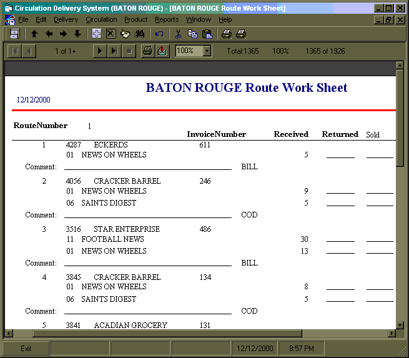The height and width of the screenshot is (358, 409).
Task: Open the Reports menu
Action: click(x=167, y=19)
